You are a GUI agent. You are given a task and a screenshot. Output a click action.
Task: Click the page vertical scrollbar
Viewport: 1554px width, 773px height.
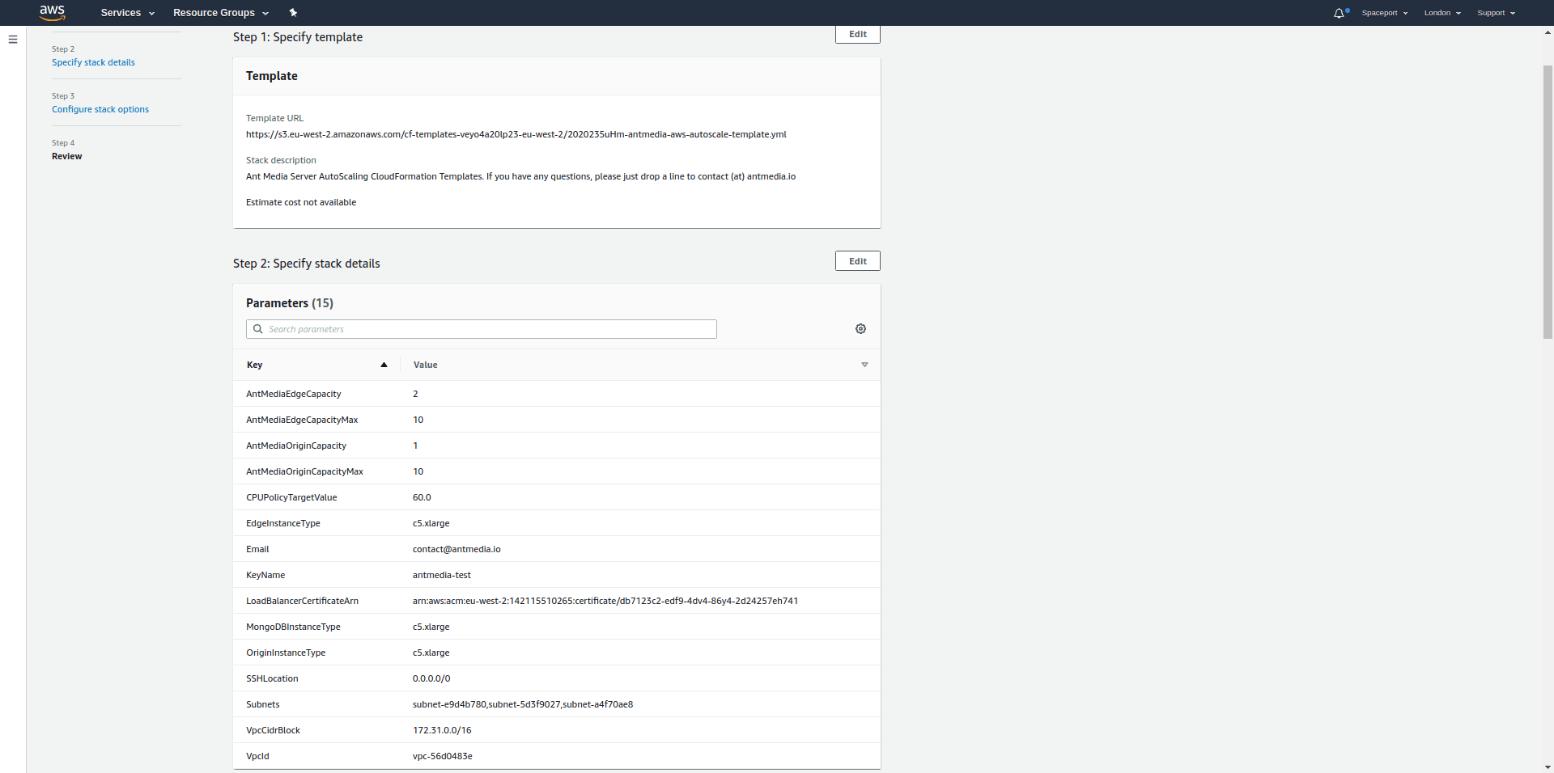coord(1548,202)
